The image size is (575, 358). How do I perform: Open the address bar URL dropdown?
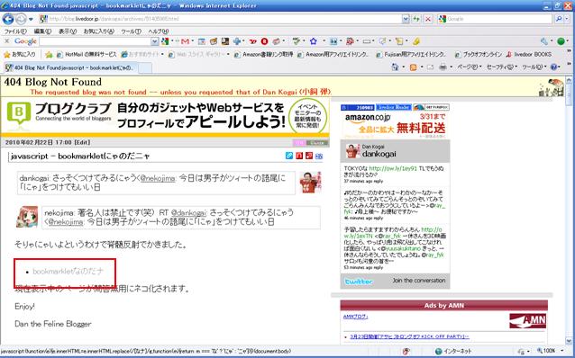[406, 19]
